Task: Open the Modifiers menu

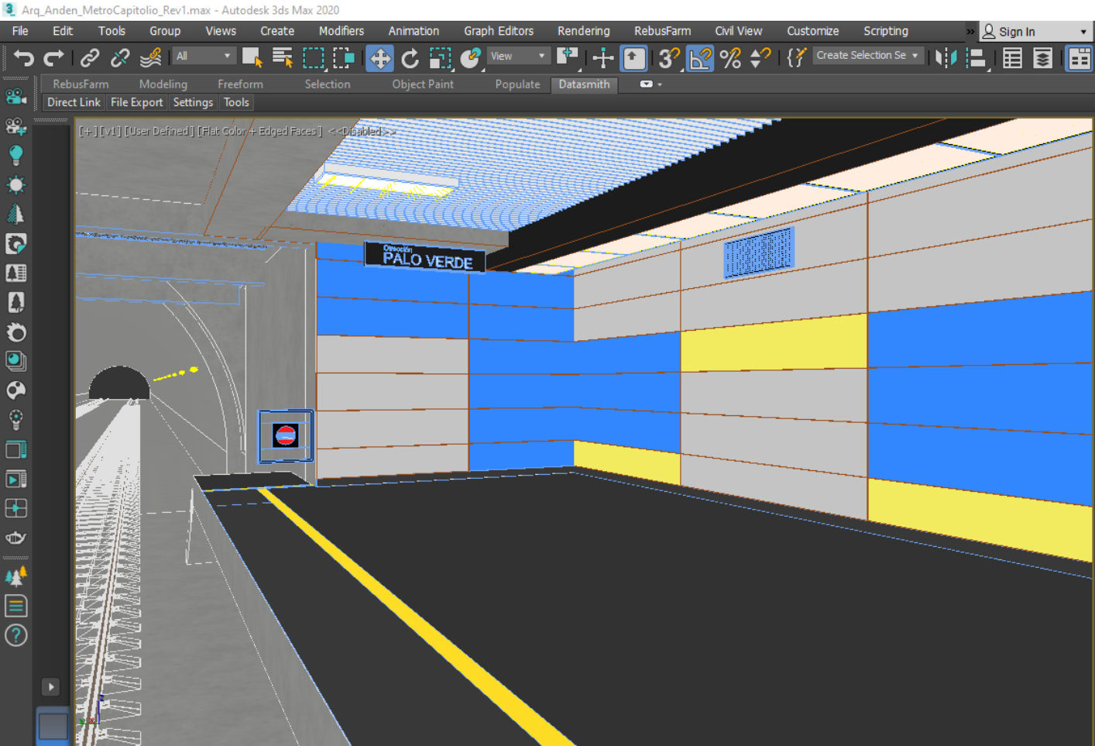Action: coord(342,31)
